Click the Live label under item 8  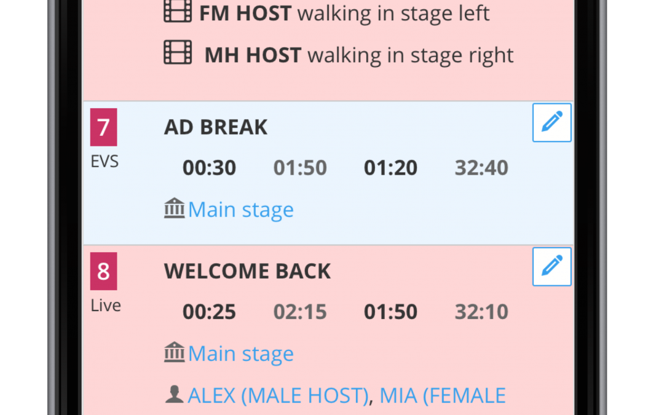pyautogui.click(x=106, y=305)
